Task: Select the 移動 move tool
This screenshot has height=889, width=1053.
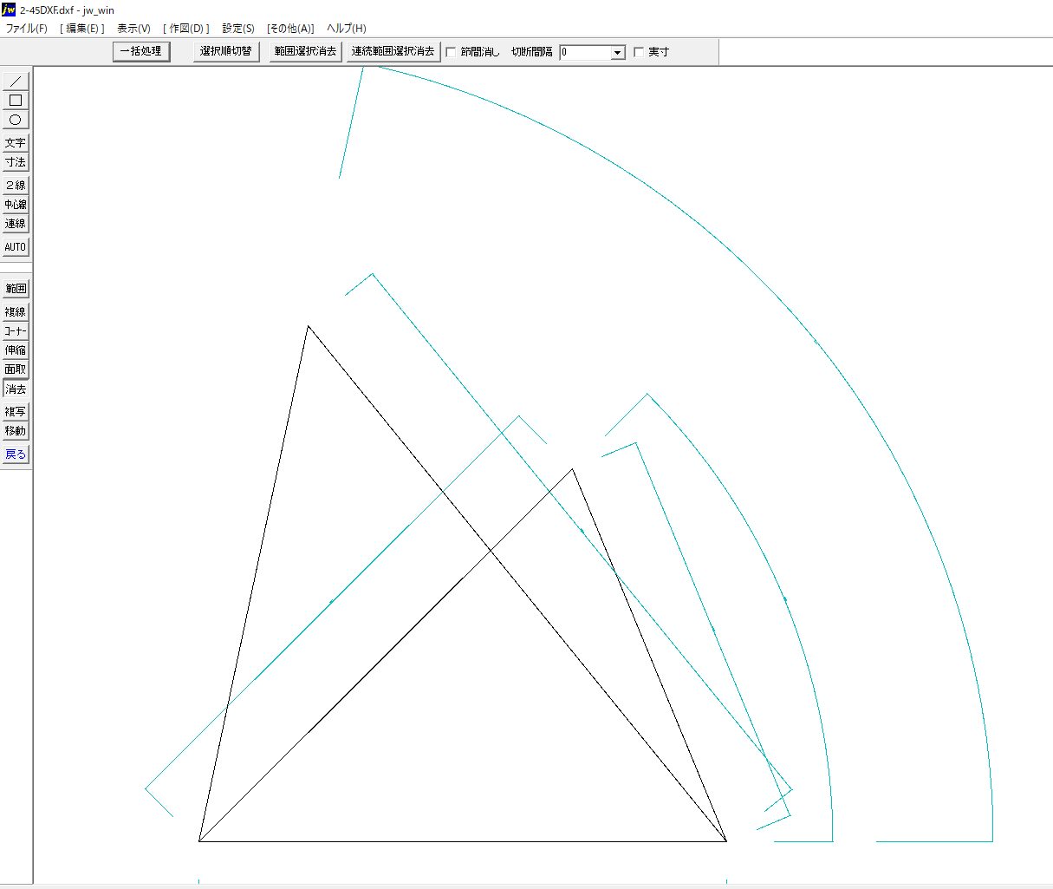Action: click(16, 431)
